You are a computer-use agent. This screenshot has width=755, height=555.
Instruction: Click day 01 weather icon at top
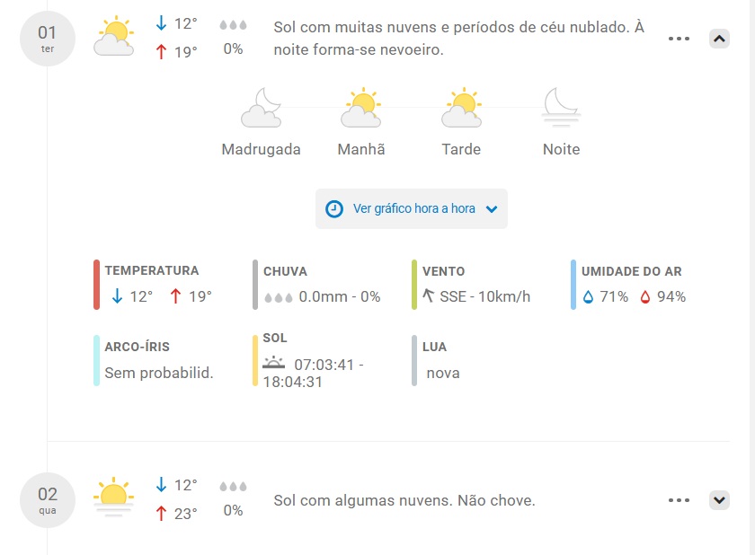coord(114,36)
